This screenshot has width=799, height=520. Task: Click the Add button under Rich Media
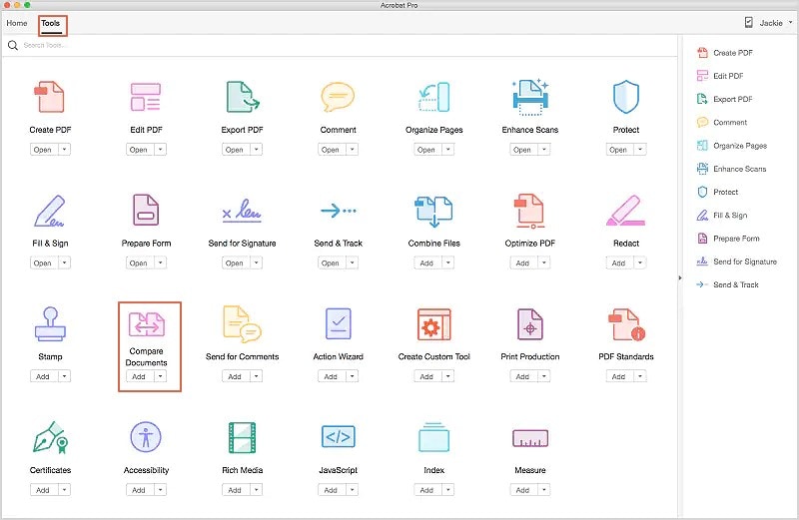(x=235, y=490)
